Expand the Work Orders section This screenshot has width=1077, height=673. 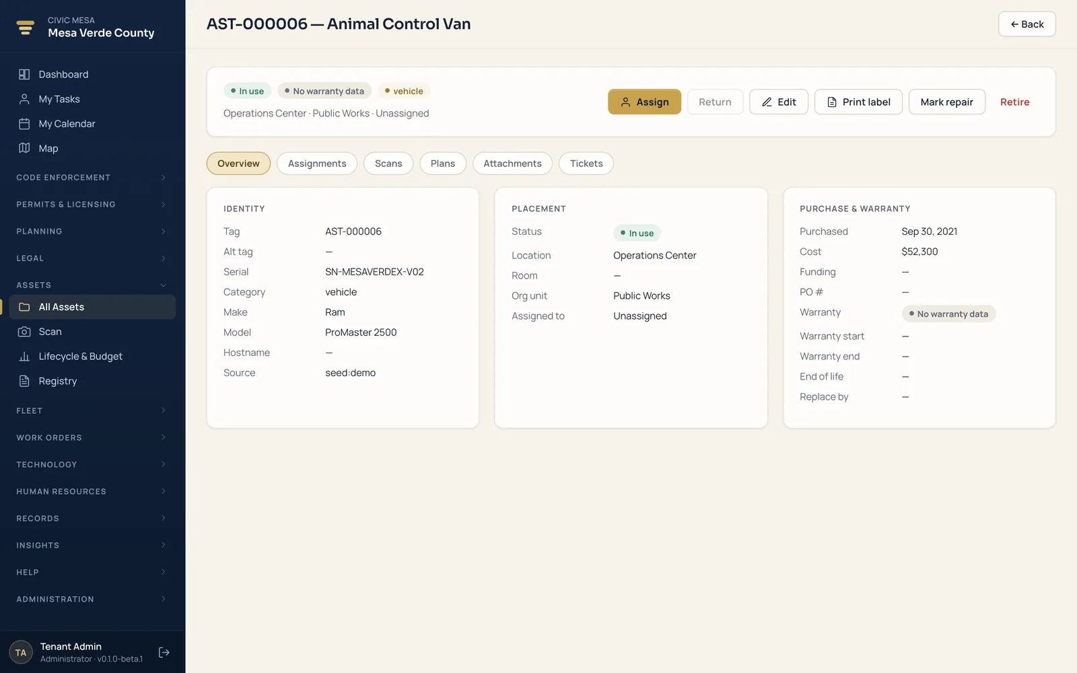coord(92,437)
